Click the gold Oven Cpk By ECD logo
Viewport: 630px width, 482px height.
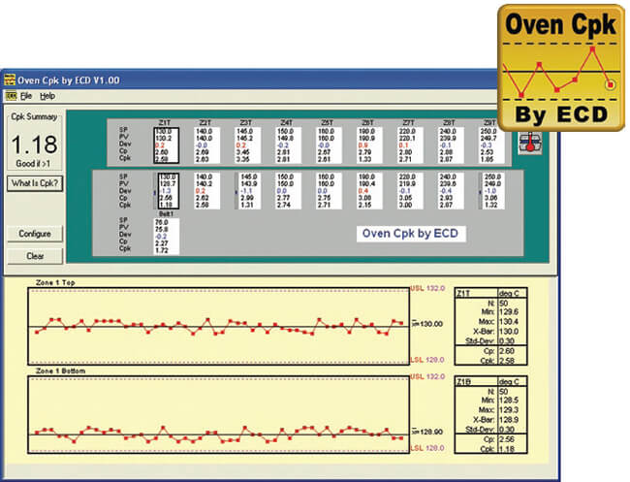[561, 68]
